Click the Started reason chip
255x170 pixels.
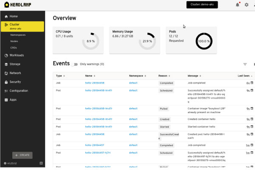pos(164,127)
